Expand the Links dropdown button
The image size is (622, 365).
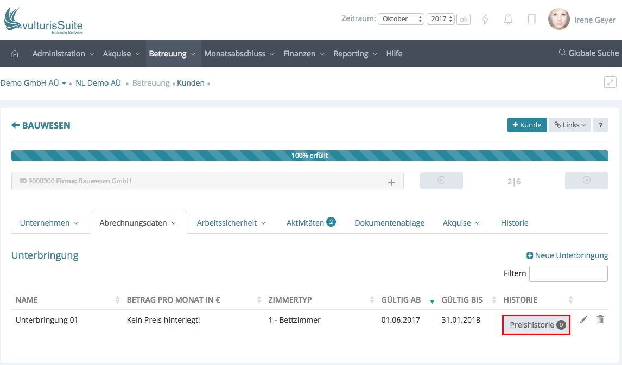[569, 125]
